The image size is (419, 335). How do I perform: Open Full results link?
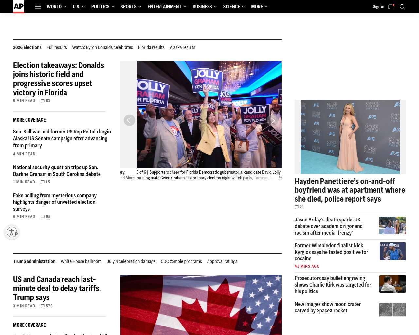pyautogui.click(x=57, y=47)
